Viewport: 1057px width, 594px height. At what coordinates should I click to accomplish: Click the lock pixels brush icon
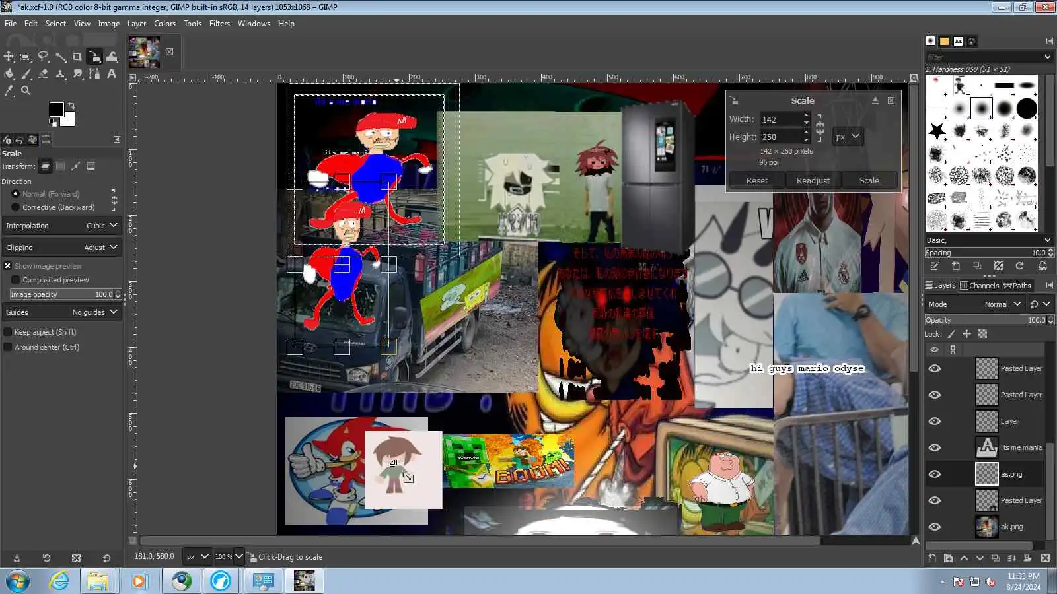pos(951,334)
